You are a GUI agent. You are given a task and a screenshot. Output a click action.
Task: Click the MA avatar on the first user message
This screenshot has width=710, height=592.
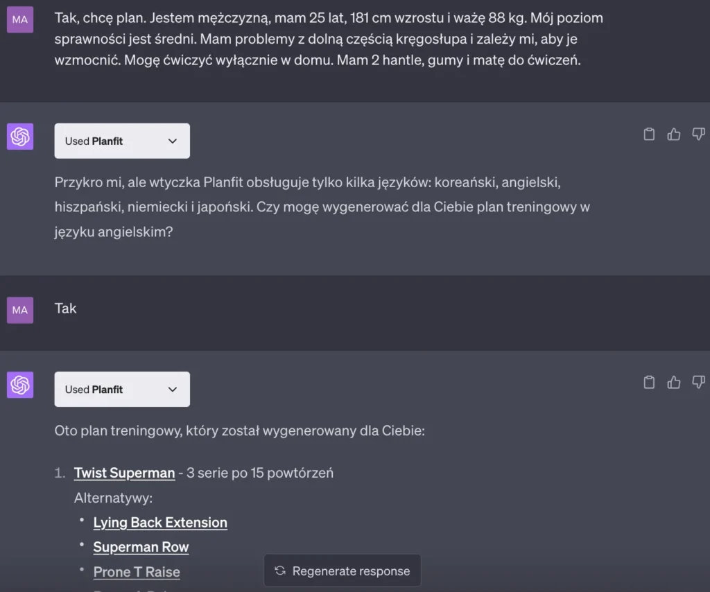19,19
